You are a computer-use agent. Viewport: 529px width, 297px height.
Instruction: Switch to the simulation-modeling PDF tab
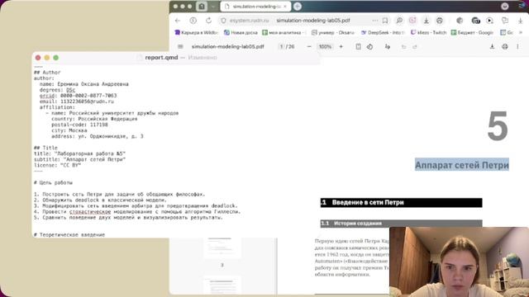pyautogui.click(x=255, y=7)
